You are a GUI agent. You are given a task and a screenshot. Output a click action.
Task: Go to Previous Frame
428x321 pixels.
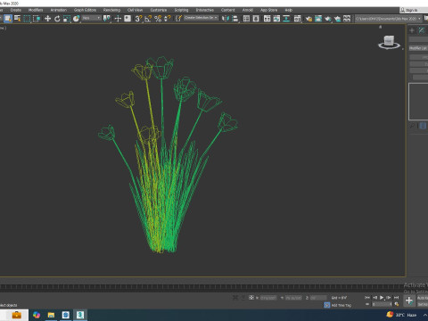click(x=374, y=298)
